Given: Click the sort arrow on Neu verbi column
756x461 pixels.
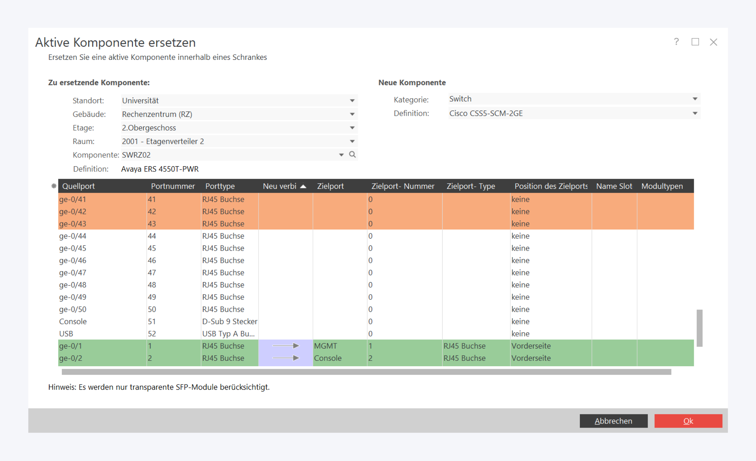Looking at the screenshot, I should click(303, 186).
